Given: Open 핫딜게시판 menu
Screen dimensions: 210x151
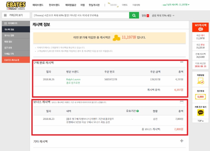Looking at the screenshot, I should click(94, 5).
